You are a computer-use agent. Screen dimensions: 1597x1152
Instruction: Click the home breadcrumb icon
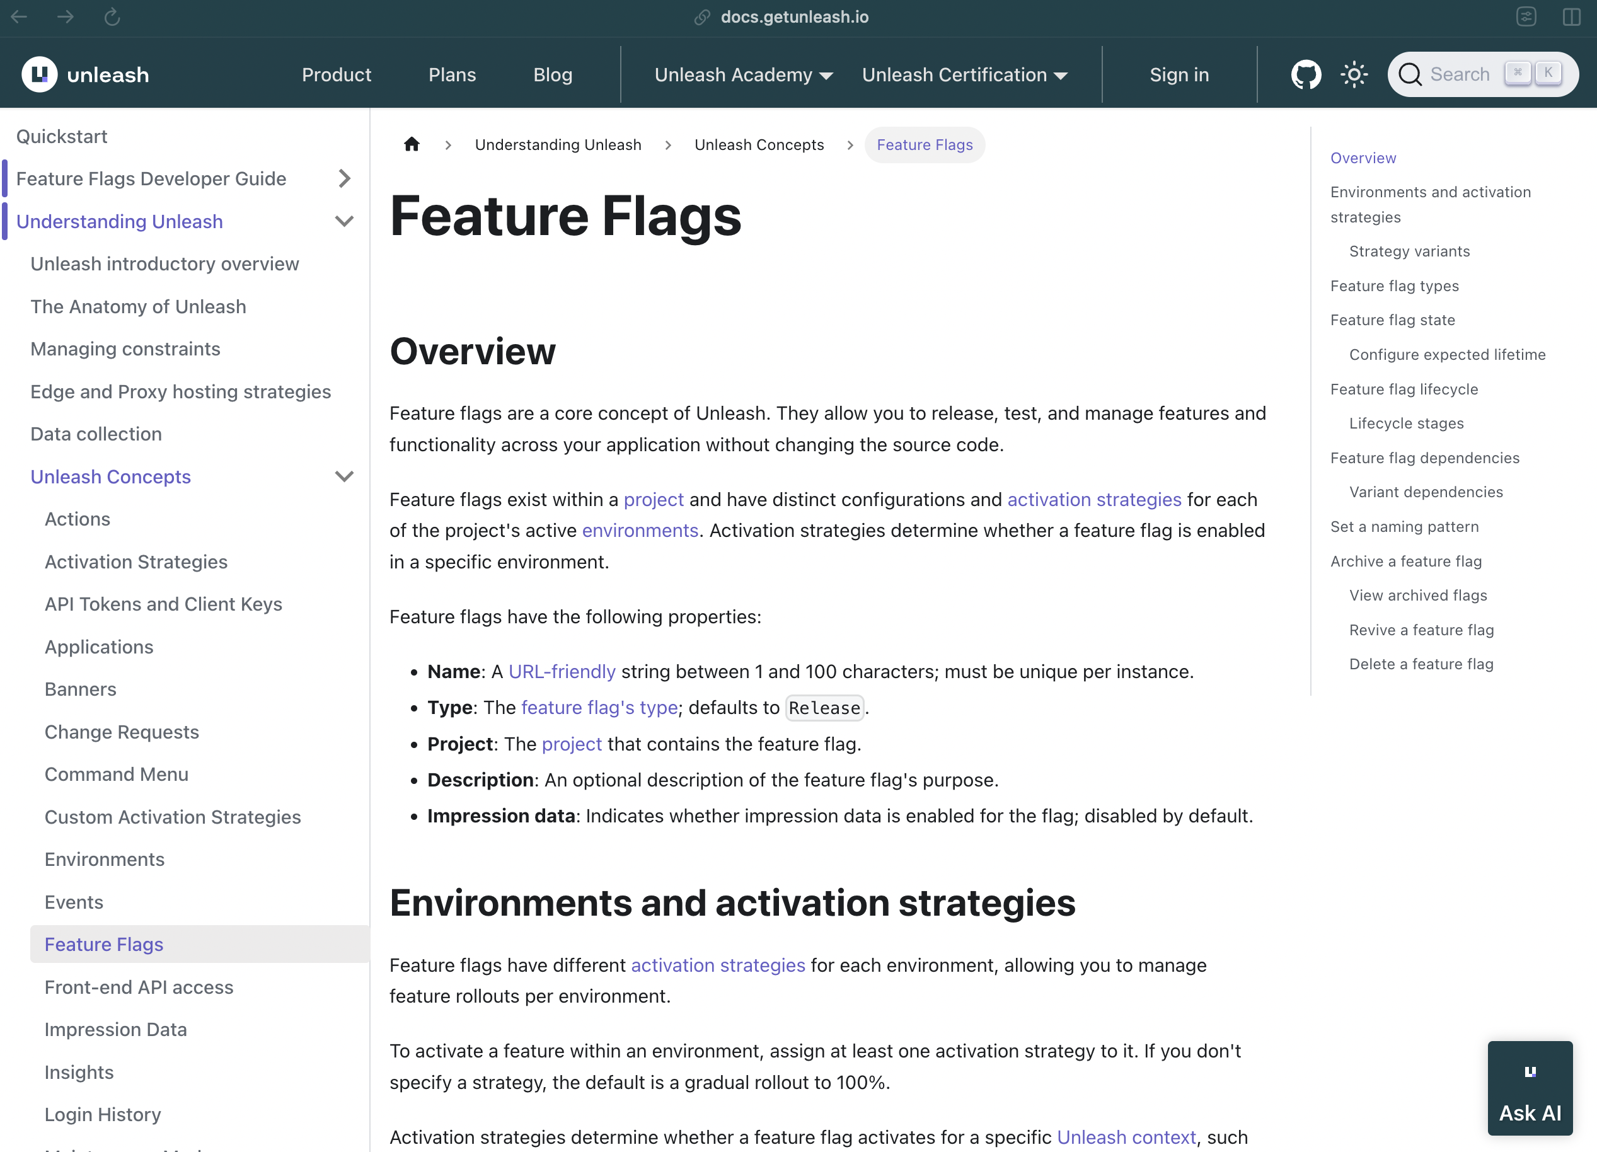412,144
